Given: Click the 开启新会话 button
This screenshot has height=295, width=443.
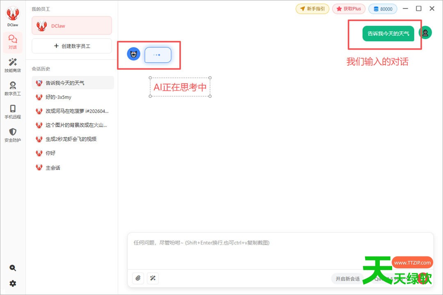Looking at the screenshot, I should coord(347,279).
